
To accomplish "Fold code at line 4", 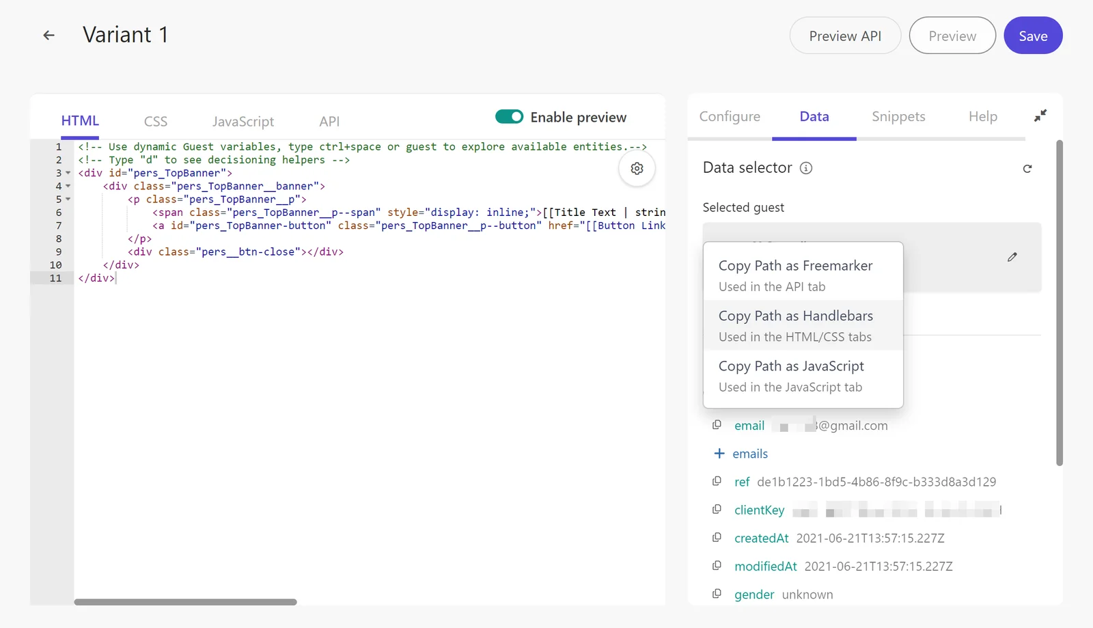I will tap(68, 186).
